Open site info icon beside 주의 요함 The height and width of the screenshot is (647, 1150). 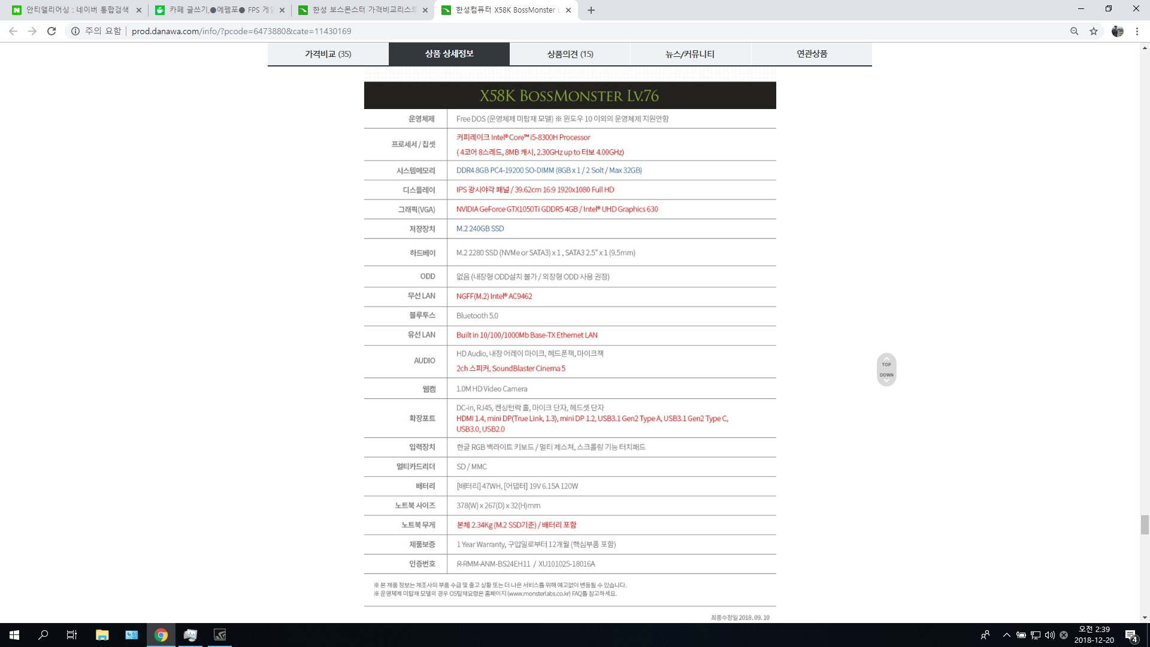tap(75, 31)
